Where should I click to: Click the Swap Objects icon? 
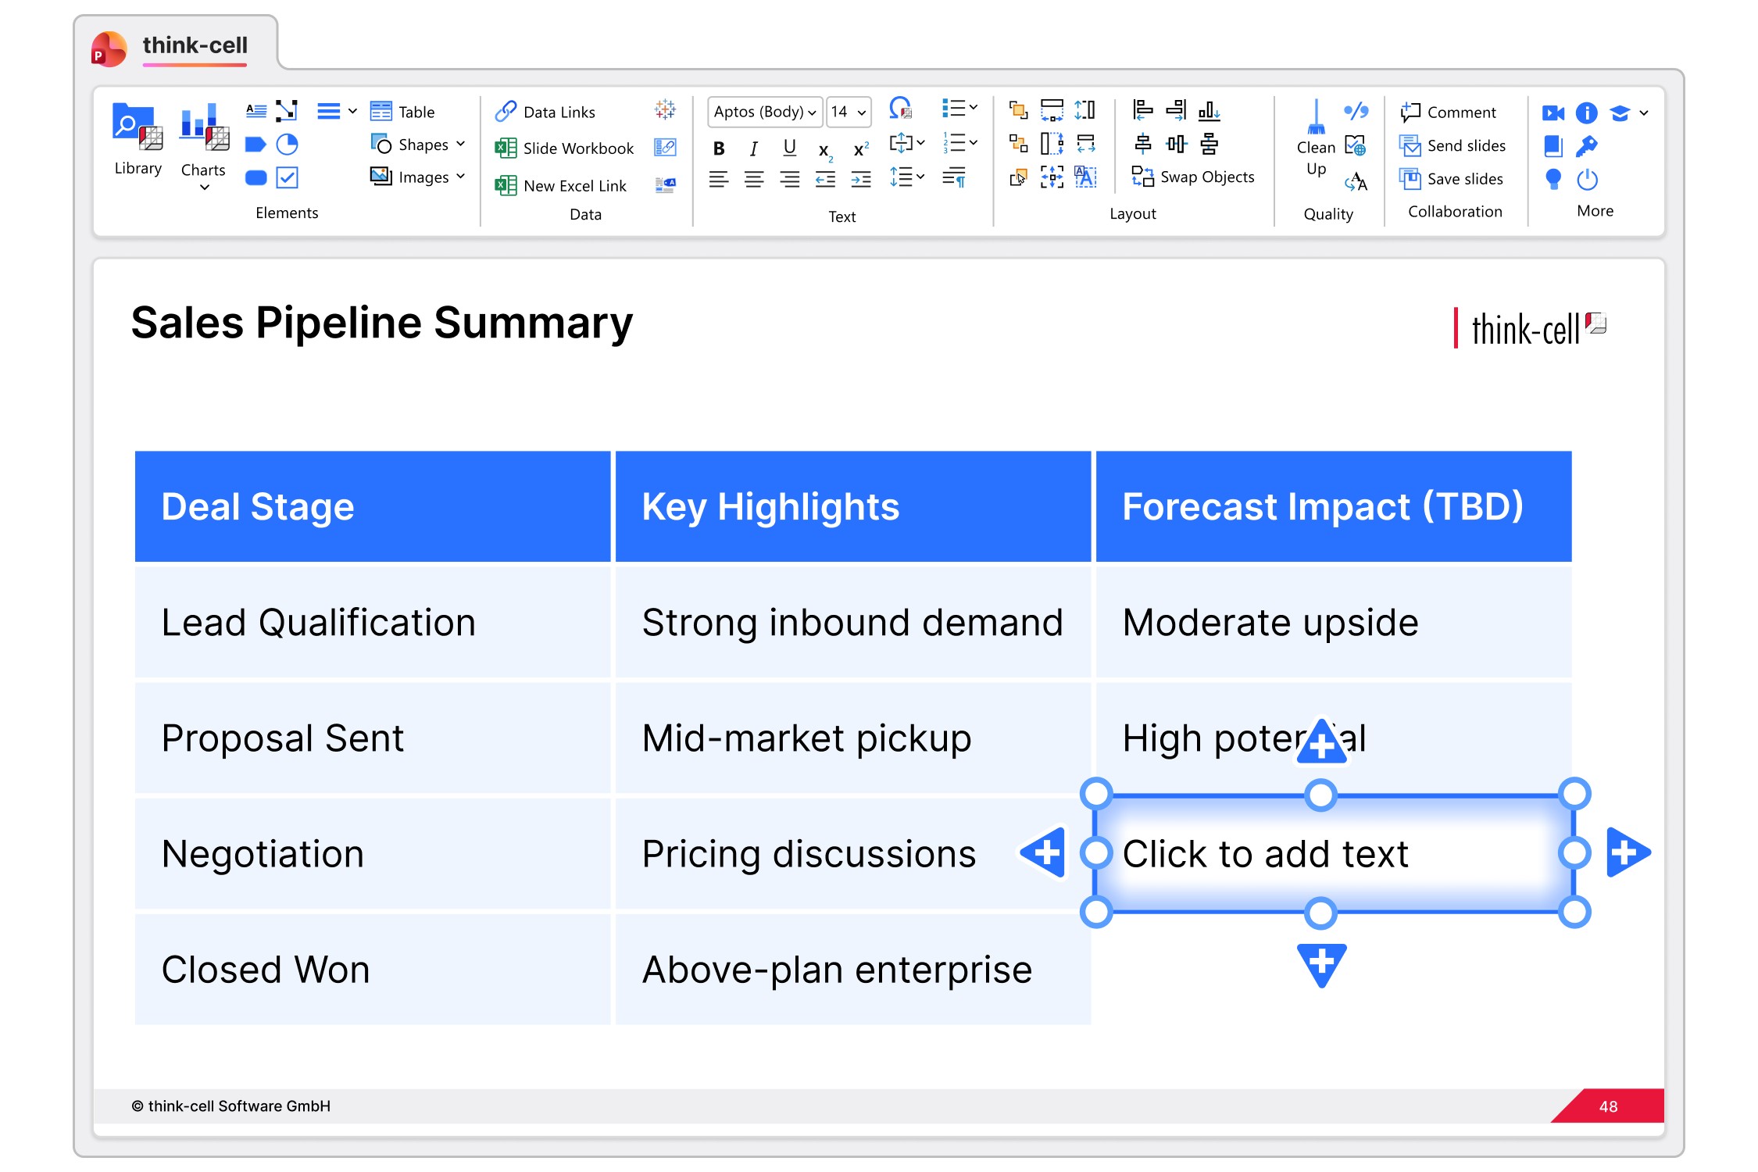point(1142,177)
